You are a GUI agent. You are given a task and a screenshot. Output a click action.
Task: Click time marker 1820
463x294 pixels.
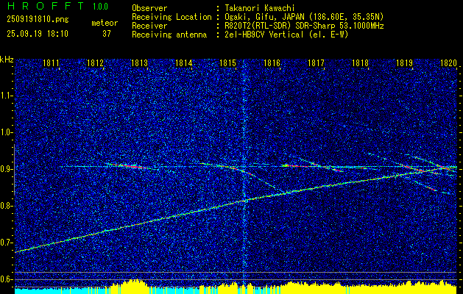coord(448,62)
